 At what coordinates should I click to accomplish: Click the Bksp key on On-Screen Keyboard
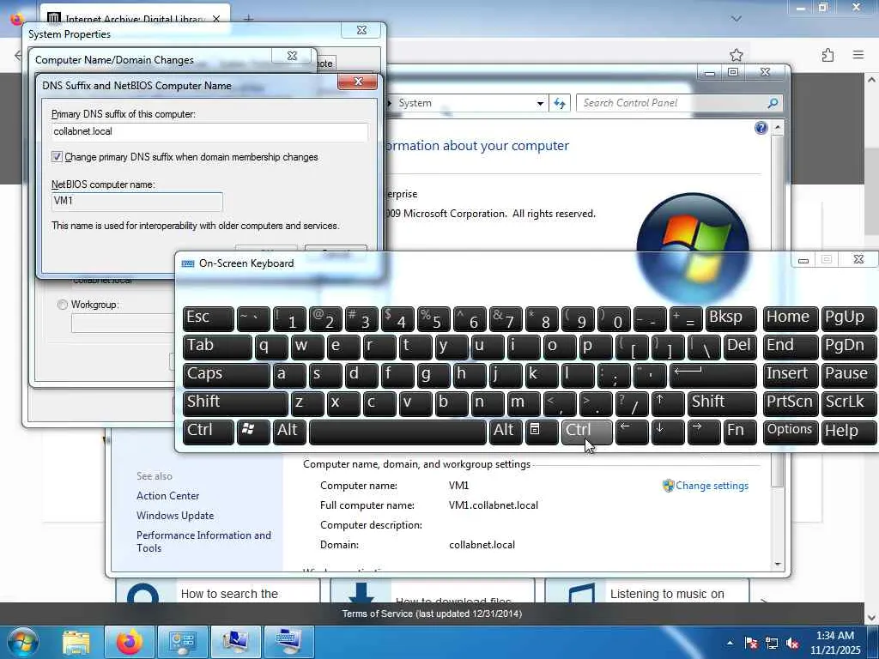click(731, 319)
